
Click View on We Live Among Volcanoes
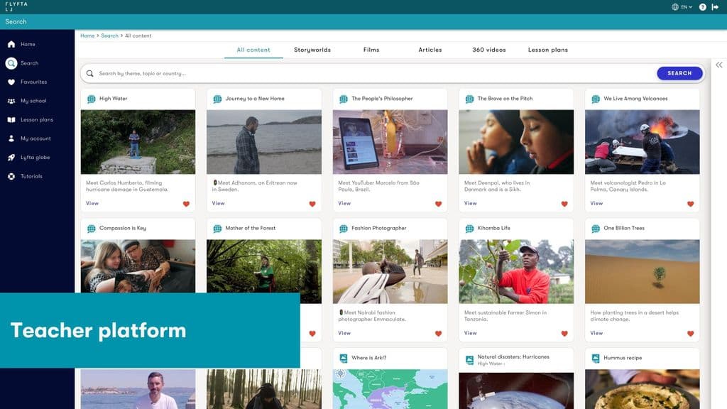(x=596, y=203)
